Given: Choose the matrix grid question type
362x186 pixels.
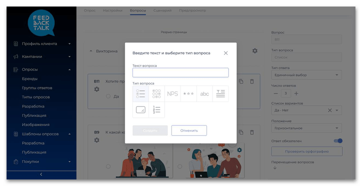Looking at the screenshot, I should click(x=156, y=94).
